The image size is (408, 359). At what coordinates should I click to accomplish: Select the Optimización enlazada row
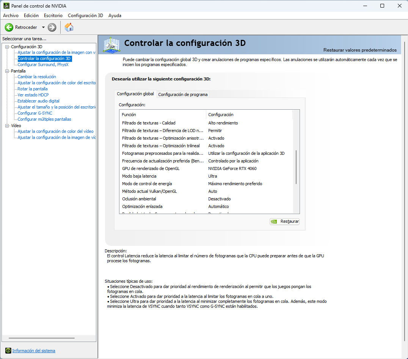tap(206, 206)
